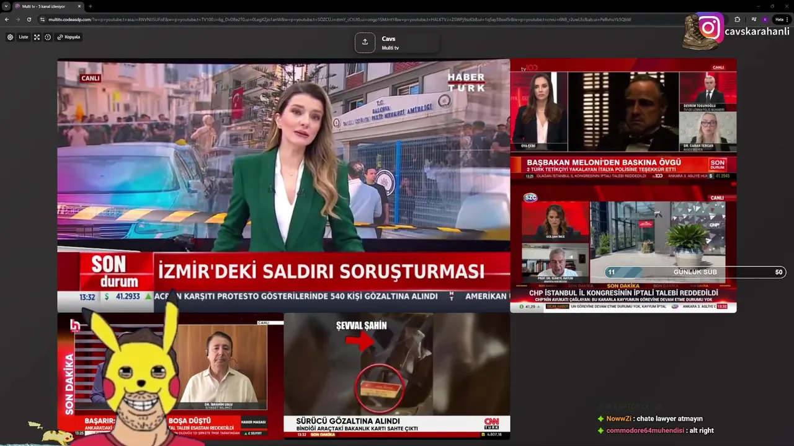Open a new browser tab with plus
The image size is (794, 446).
tap(91, 6)
